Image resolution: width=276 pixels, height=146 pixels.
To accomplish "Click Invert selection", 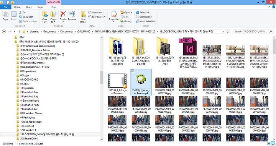I will tap(146, 21).
